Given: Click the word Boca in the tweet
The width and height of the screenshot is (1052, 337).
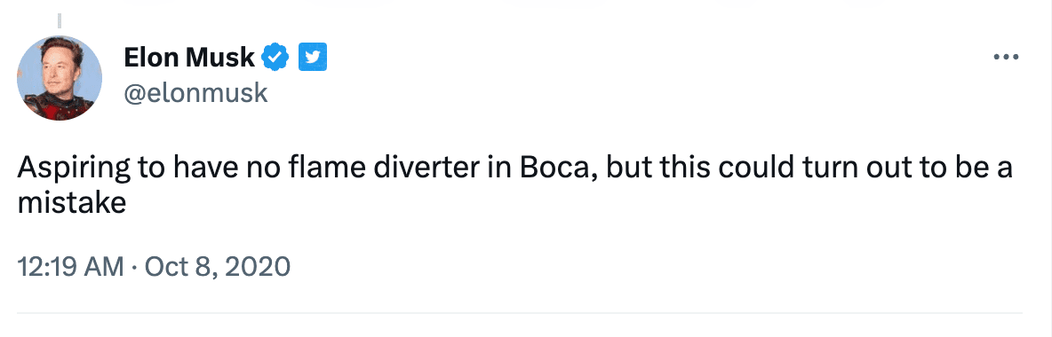Looking at the screenshot, I should 557,168.
